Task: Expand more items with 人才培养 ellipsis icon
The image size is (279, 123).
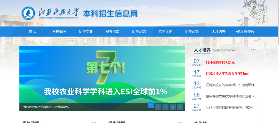Action: [253, 50]
